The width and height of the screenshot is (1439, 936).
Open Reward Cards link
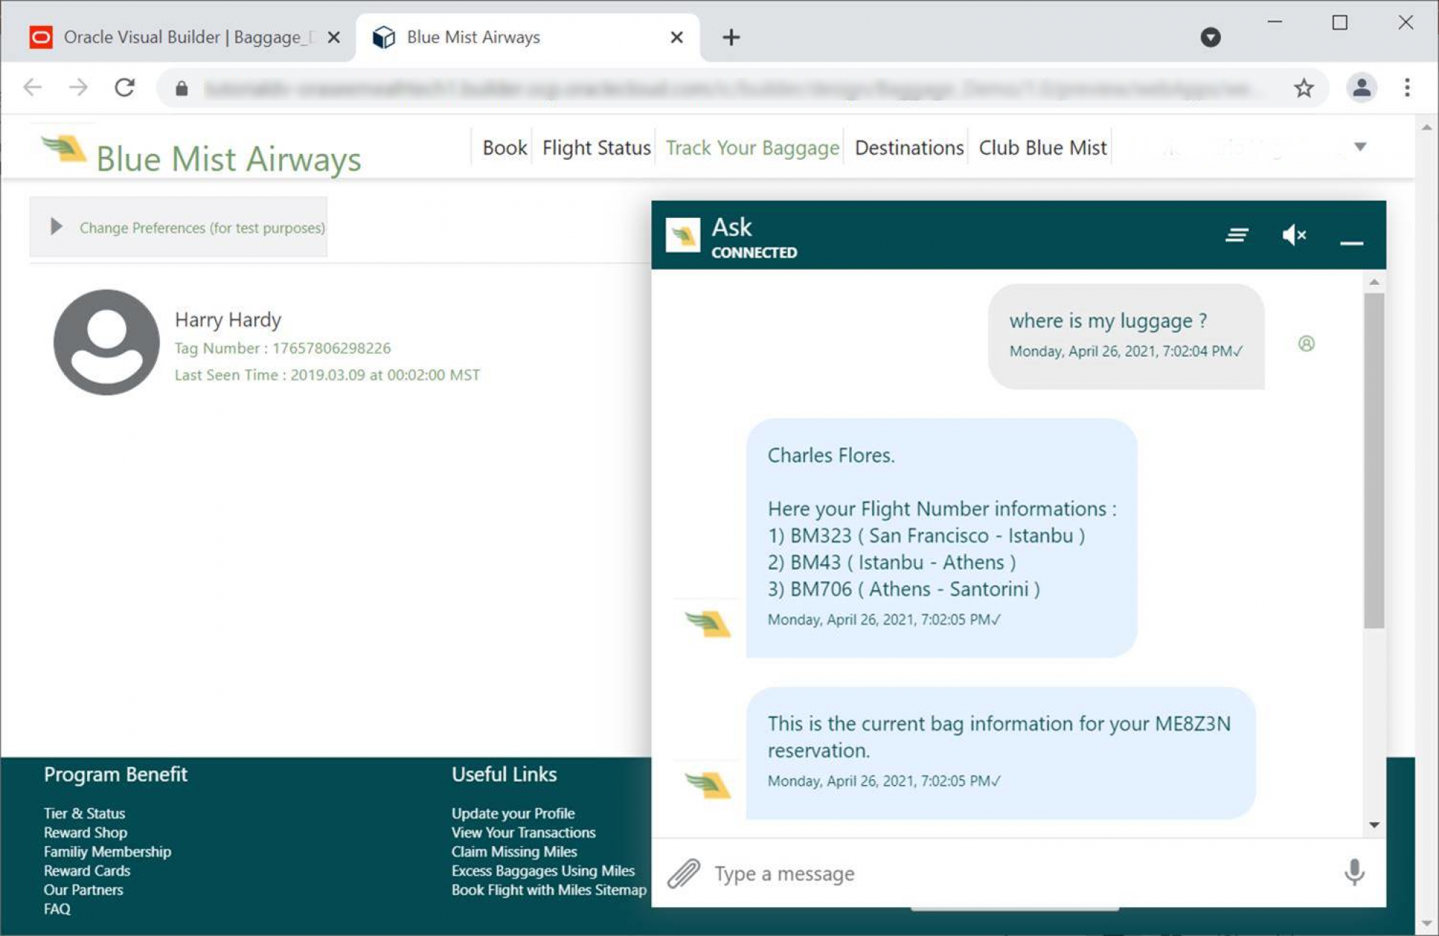(87, 871)
